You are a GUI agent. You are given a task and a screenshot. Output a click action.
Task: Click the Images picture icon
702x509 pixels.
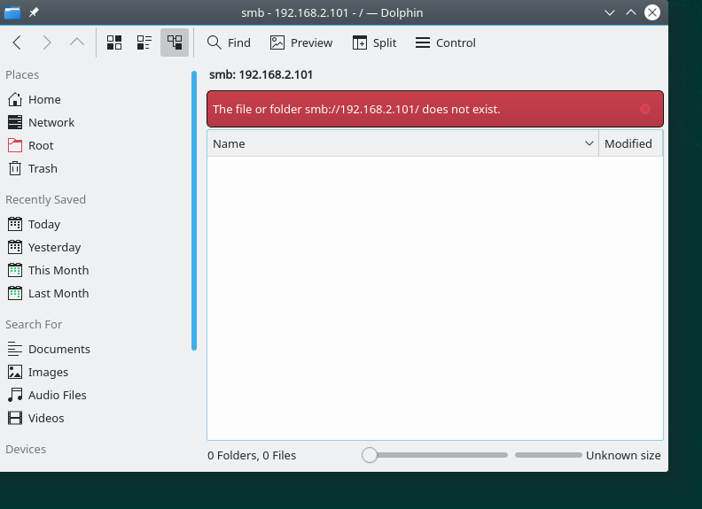(x=15, y=372)
